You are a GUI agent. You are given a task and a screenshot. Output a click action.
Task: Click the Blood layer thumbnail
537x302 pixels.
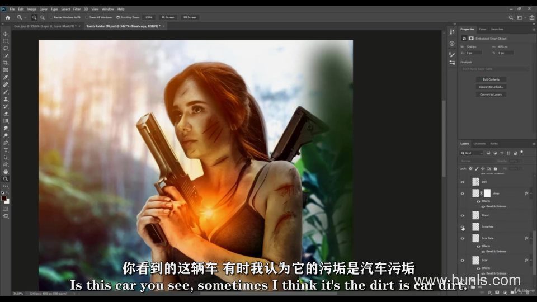pyautogui.click(x=475, y=215)
